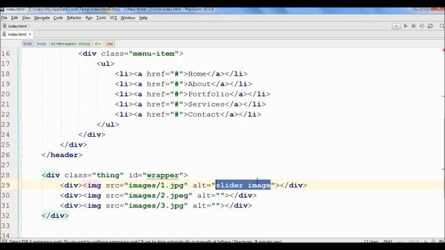
Task: Click 'images/2.jpeg' src value on line 30
Action: [158, 196]
